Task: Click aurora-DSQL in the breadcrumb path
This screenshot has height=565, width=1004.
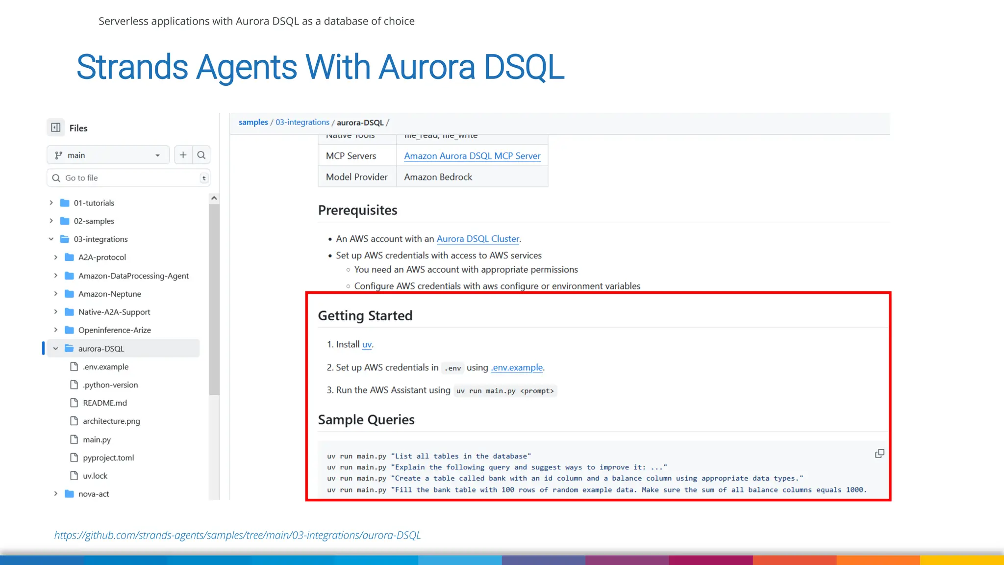Action: tap(360, 123)
